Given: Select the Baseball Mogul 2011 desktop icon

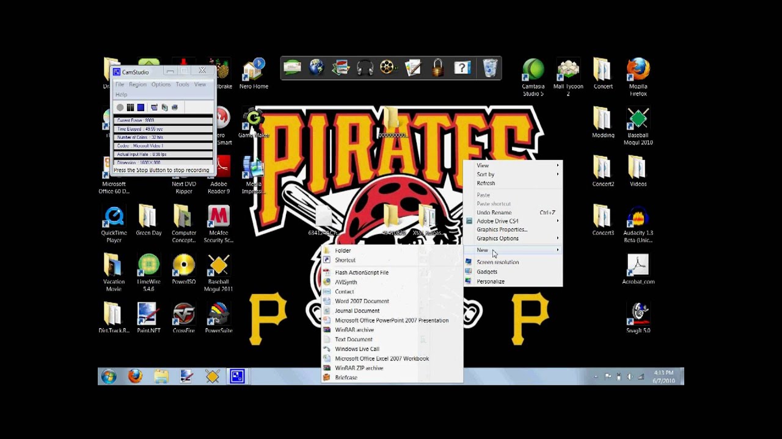Looking at the screenshot, I should click(219, 273).
